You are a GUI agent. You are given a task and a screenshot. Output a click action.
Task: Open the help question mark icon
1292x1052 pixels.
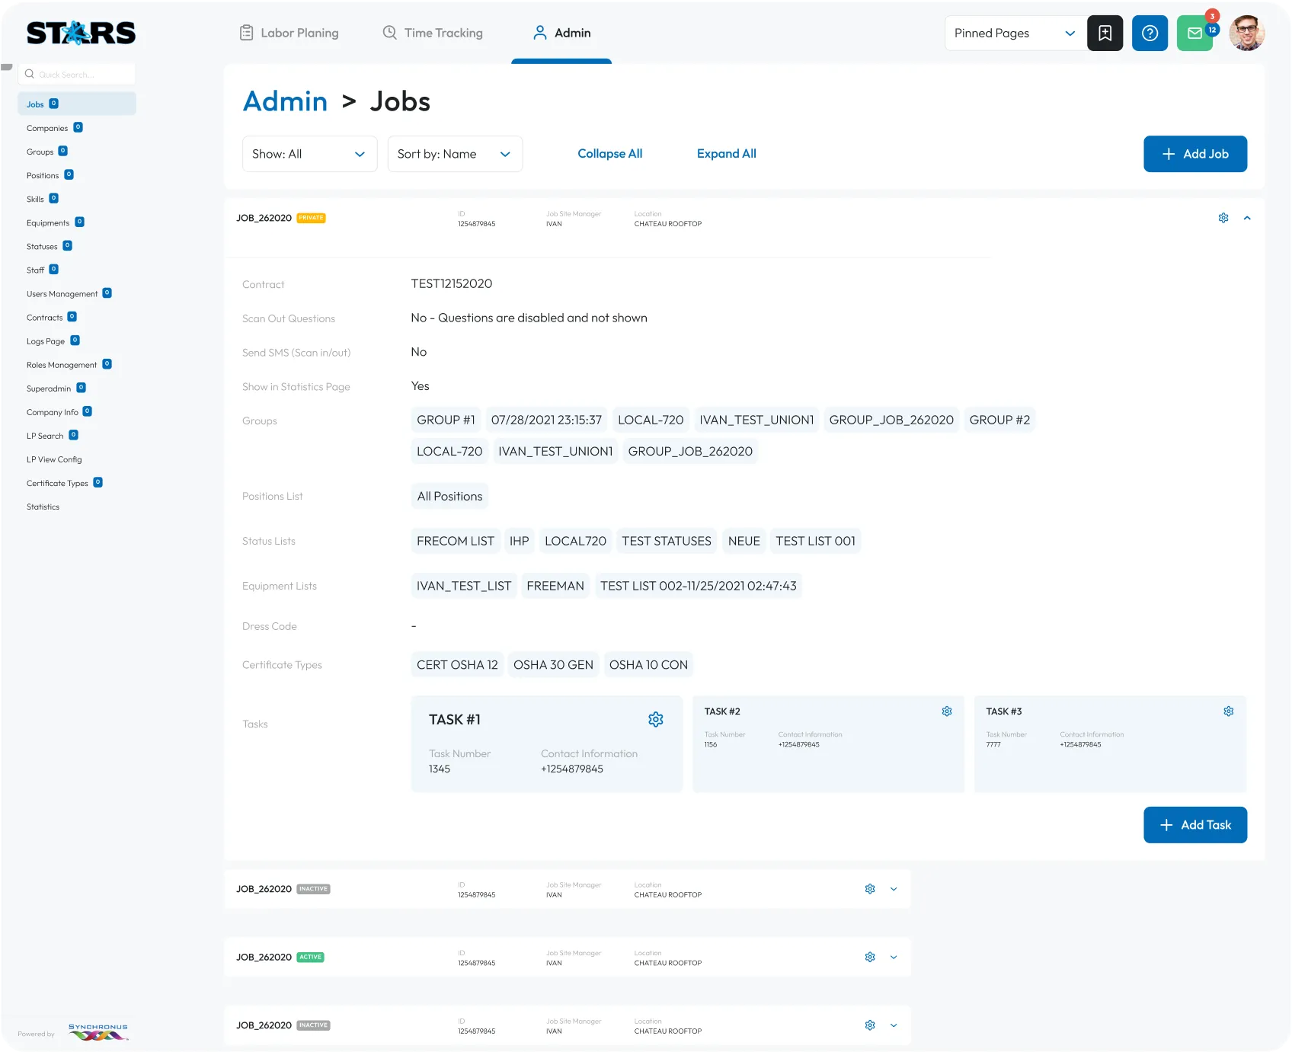coord(1150,34)
